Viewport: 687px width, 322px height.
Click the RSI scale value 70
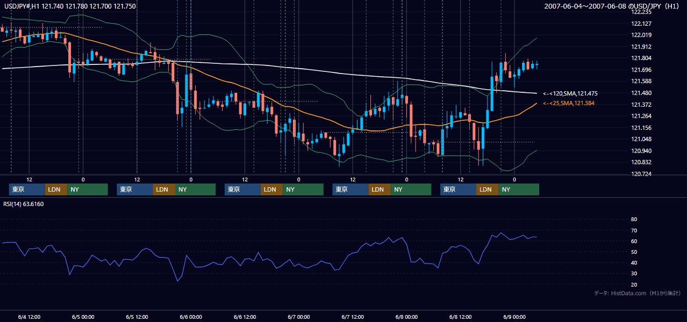(634, 230)
